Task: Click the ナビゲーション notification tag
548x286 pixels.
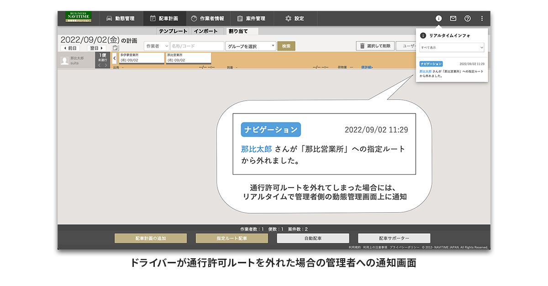Action: point(431,64)
